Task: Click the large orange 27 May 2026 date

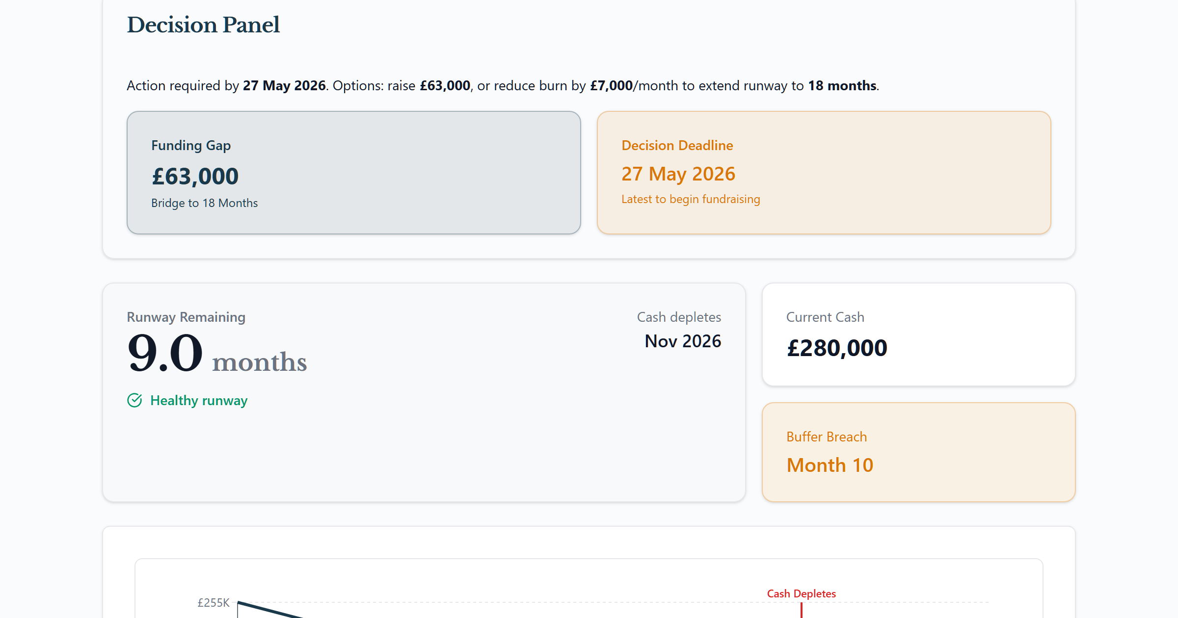Action: click(678, 174)
